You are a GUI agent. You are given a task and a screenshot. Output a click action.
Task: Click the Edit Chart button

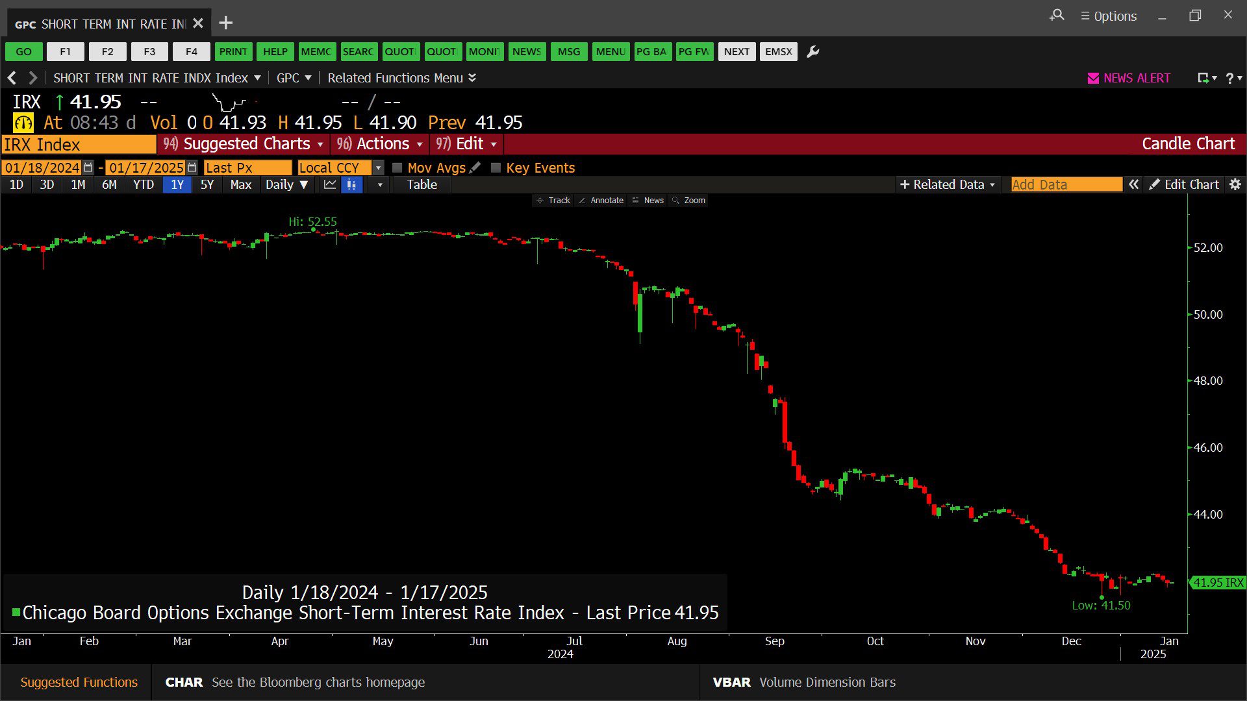coord(1184,185)
